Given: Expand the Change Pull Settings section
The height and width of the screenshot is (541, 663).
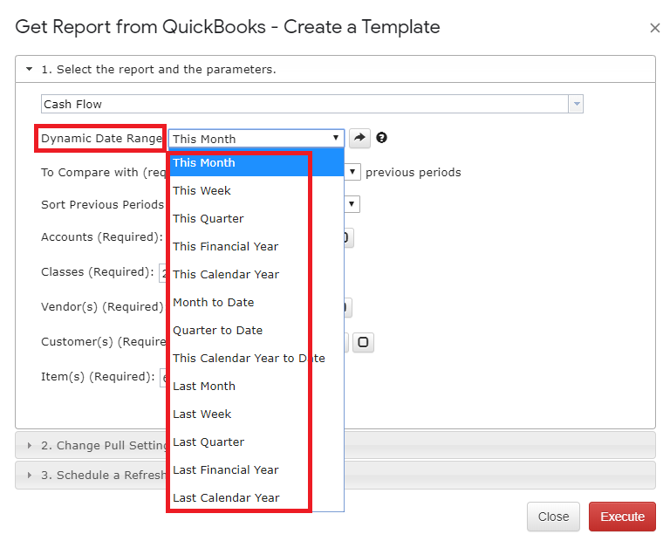Looking at the screenshot, I should tap(30, 445).
